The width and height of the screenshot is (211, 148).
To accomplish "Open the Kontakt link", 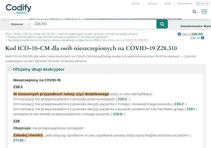I will tap(136, 4).
